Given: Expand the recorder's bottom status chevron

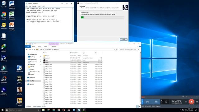Looking at the screenshot, I should pyautogui.click(x=197, y=106).
